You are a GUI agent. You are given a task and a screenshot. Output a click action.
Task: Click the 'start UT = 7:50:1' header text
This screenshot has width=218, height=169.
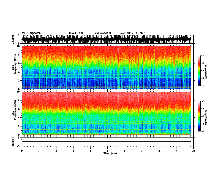[x=133, y=33]
